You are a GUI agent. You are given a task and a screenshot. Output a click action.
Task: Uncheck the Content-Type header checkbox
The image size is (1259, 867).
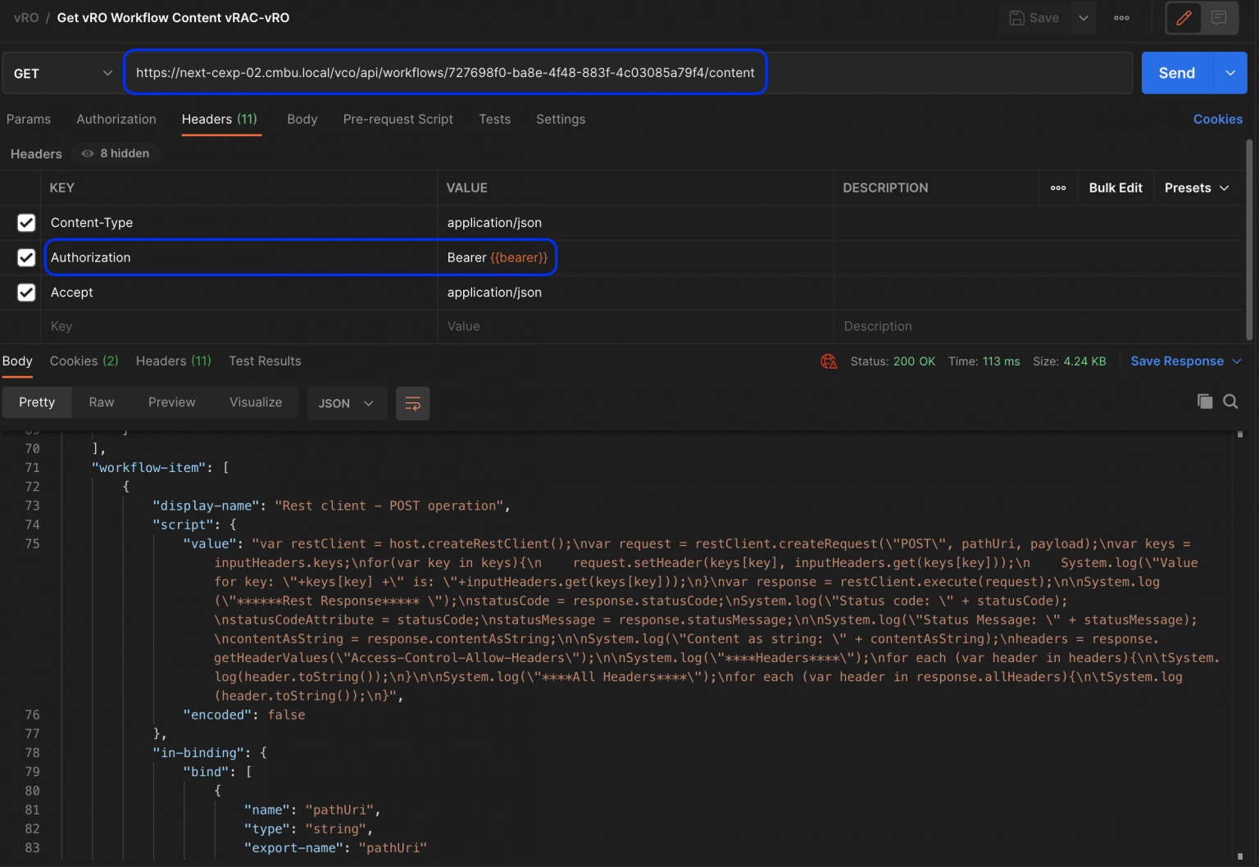(x=26, y=223)
